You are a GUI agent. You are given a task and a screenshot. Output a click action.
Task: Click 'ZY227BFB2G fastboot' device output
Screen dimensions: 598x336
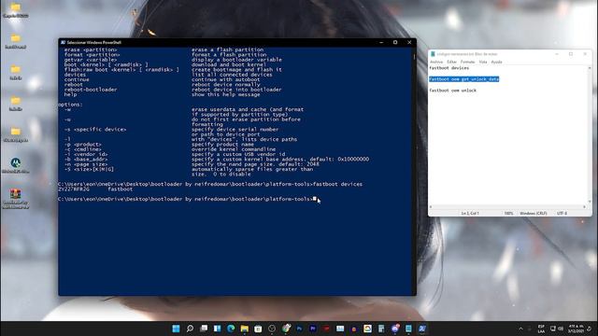pyautogui.click(x=95, y=189)
